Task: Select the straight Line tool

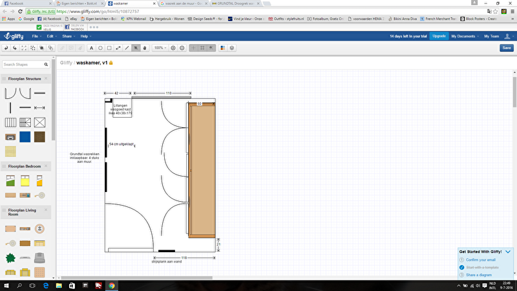Action: 127,48
